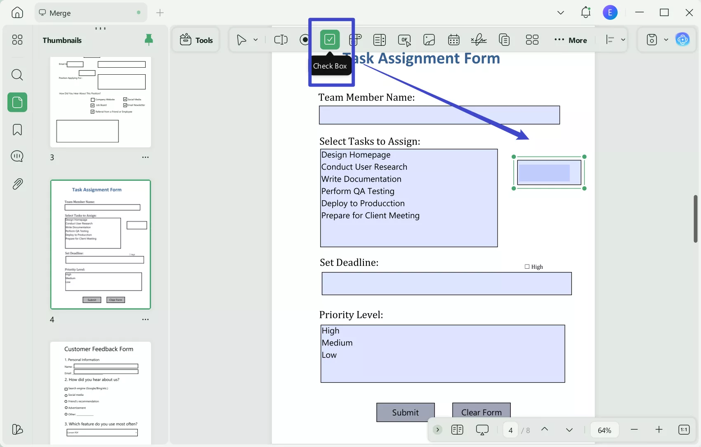Select the Text Field tool in the toolbar
This screenshot has height=447, width=701.
281,40
